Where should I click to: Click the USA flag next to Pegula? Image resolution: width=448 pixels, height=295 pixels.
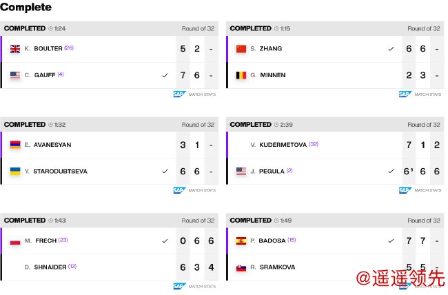tap(241, 171)
